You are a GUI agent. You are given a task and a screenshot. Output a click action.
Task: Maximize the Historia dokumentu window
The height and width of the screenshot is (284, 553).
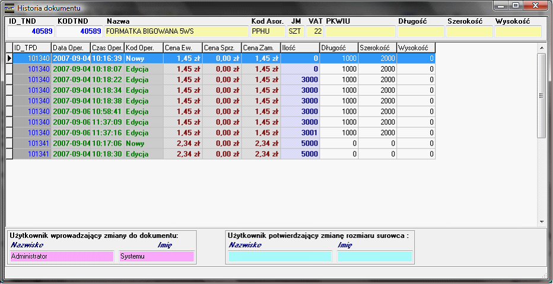pyautogui.click(x=515, y=6)
